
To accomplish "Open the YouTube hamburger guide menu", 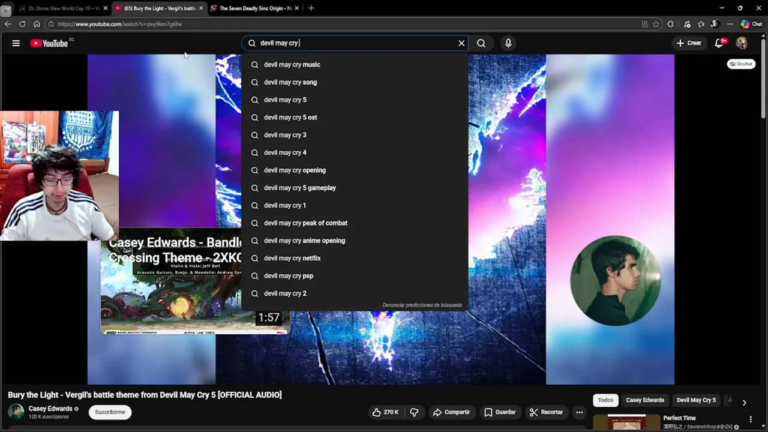I will pos(16,43).
